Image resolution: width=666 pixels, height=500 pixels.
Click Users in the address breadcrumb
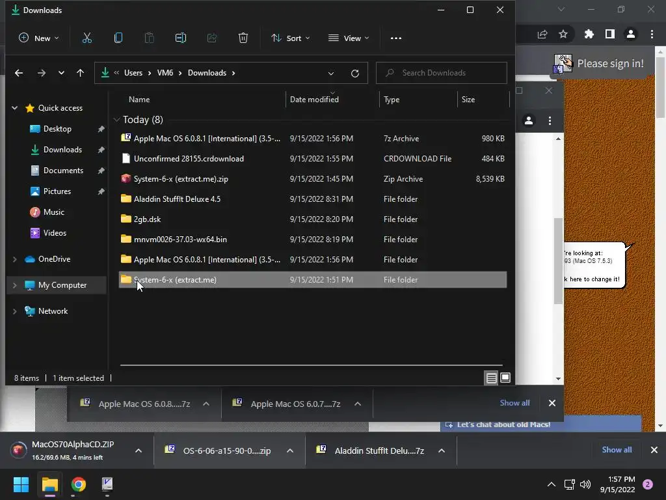coord(133,73)
